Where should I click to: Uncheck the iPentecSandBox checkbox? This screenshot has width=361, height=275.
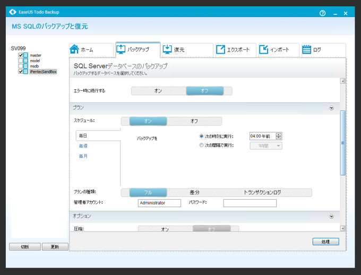pos(21,72)
